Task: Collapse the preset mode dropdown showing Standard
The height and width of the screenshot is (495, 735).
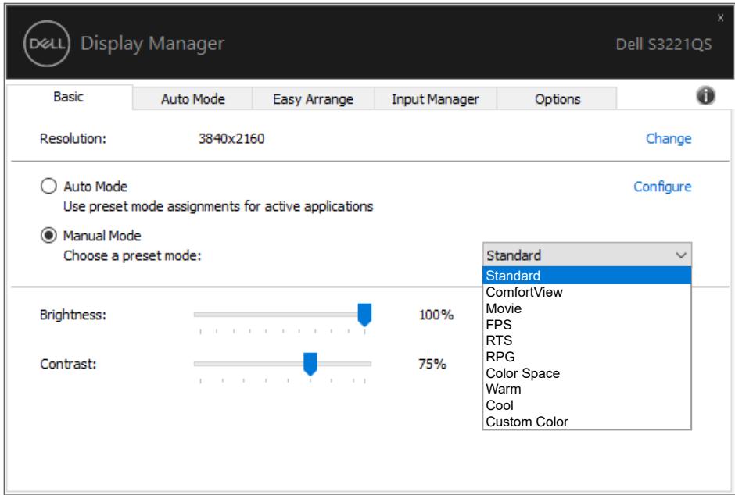Action: [587, 255]
